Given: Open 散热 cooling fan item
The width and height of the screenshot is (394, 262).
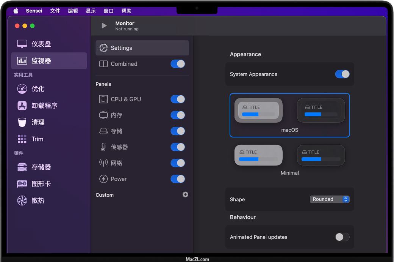Looking at the screenshot, I should [38, 200].
